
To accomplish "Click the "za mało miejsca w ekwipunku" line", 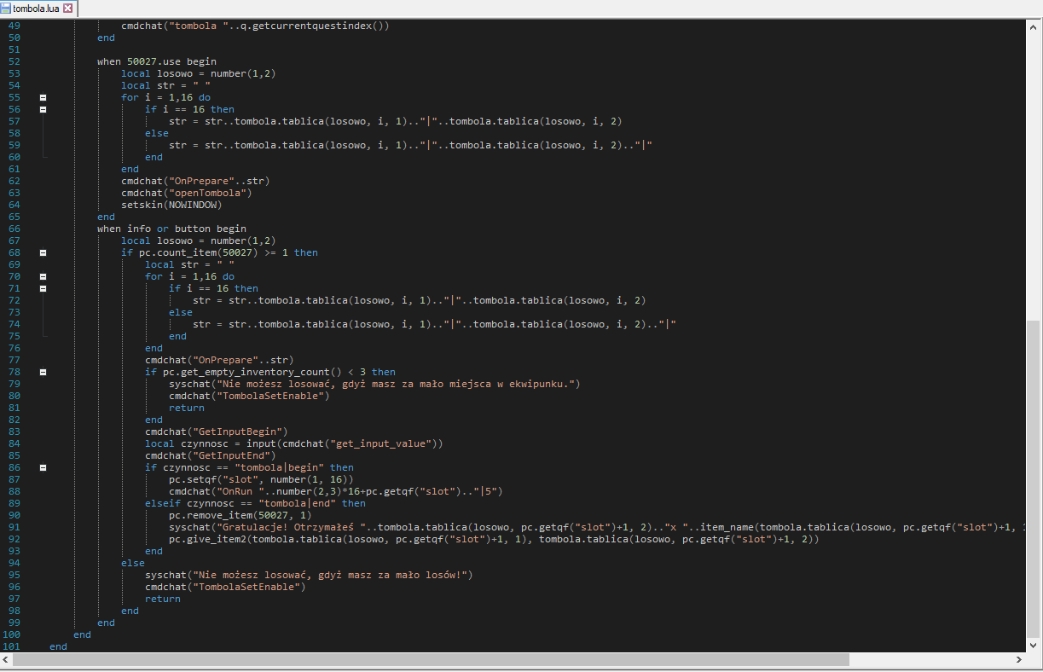I will pyautogui.click(x=374, y=384).
